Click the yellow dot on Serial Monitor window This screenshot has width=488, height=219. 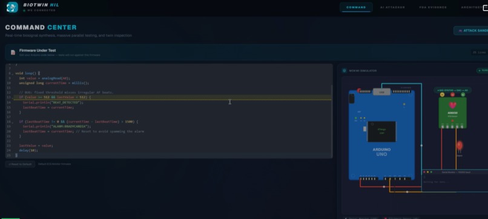(x=427, y=172)
